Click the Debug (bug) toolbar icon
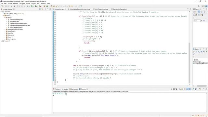208x117 pixels. [x=28, y=6]
